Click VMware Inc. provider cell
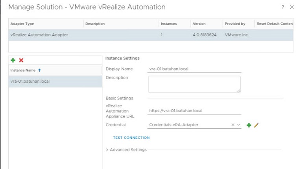 coord(237,35)
